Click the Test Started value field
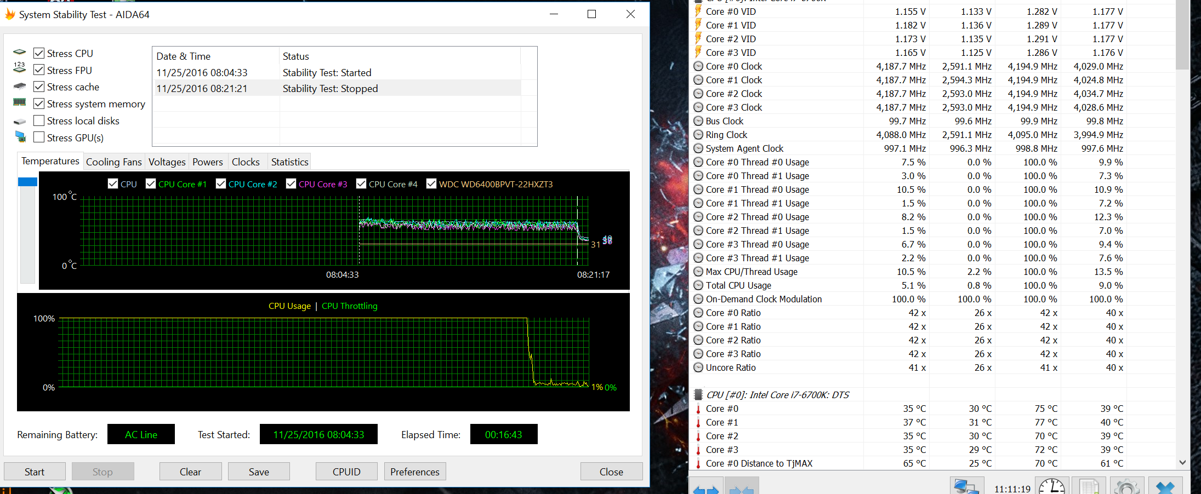Image resolution: width=1201 pixels, height=494 pixels. pyautogui.click(x=318, y=434)
